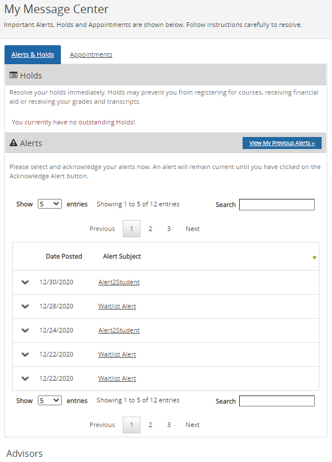Click Next in the top pagination
The width and height of the screenshot is (332, 462).
(193, 229)
